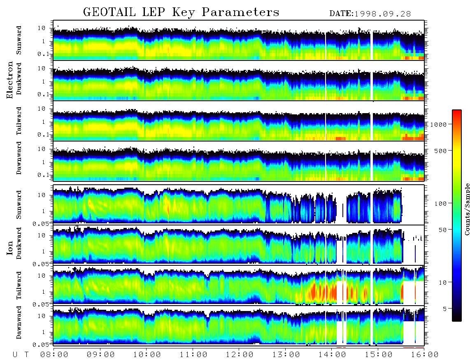Click the 500 colorbar tick value

coord(440,151)
